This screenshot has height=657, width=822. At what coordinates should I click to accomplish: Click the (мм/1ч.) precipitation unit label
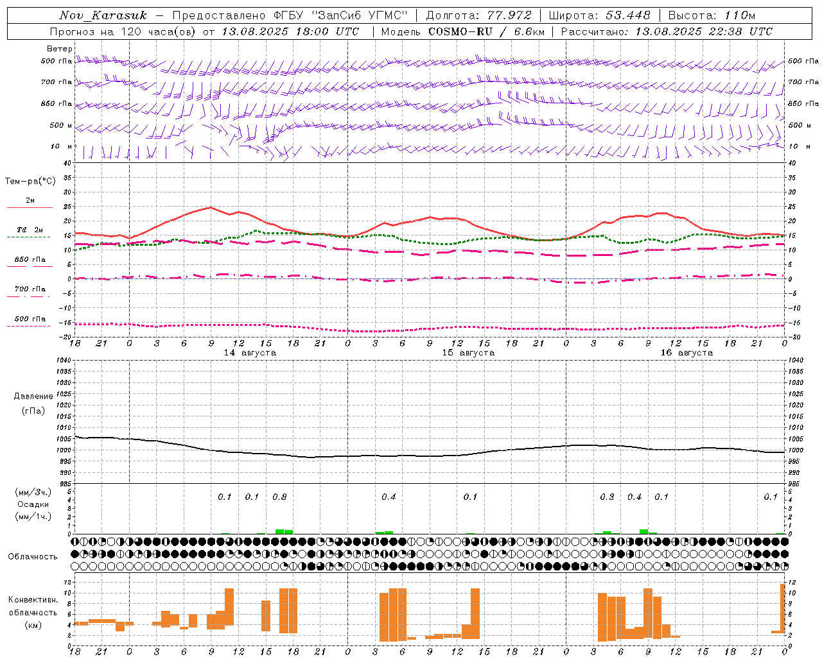pos(33,516)
